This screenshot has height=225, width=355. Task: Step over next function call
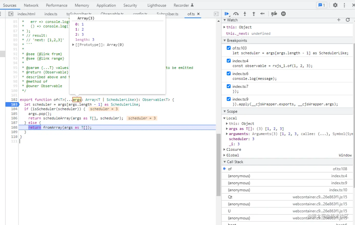tap(236, 14)
